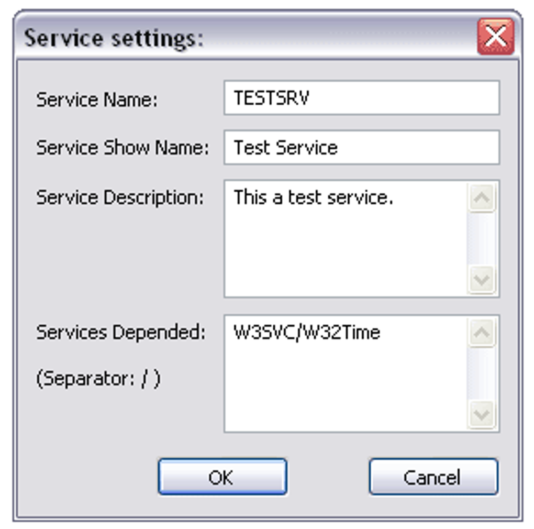534x529 pixels.
Task: Place cursor in the W3SVC/W32Time text
Action: click(307, 333)
